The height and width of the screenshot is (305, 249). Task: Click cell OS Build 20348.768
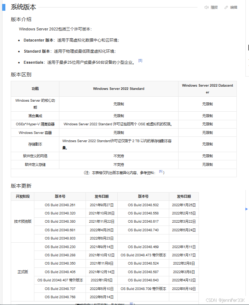60,297
